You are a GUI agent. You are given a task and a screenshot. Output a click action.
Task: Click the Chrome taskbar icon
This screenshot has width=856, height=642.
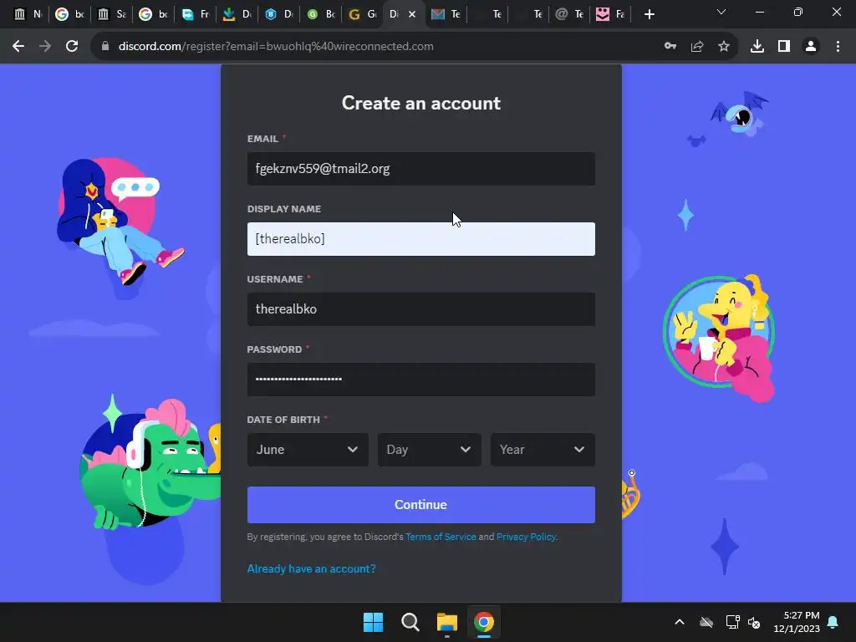pyautogui.click(x=484, y=622)
